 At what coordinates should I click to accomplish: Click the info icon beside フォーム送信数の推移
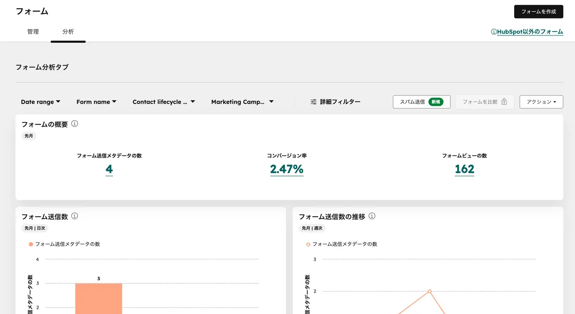click(x=371, y=216)
